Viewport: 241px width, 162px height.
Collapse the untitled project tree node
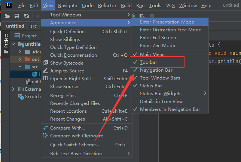click(13, 44)
